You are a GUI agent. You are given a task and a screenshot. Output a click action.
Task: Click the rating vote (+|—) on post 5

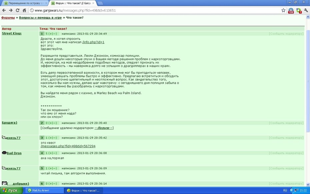click(x=52, y=168)
